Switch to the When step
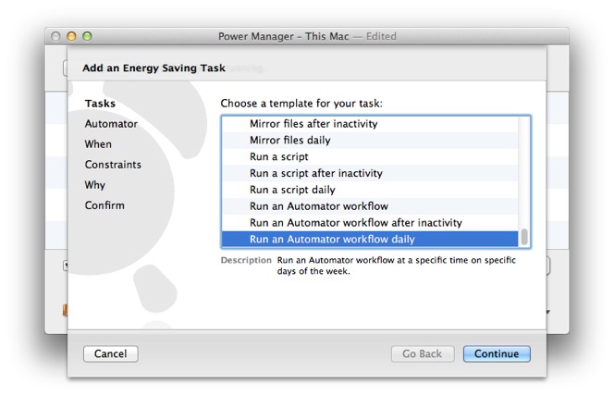This screenshot has width=614, height=396. pyautogui.click(x=98, y=144)
